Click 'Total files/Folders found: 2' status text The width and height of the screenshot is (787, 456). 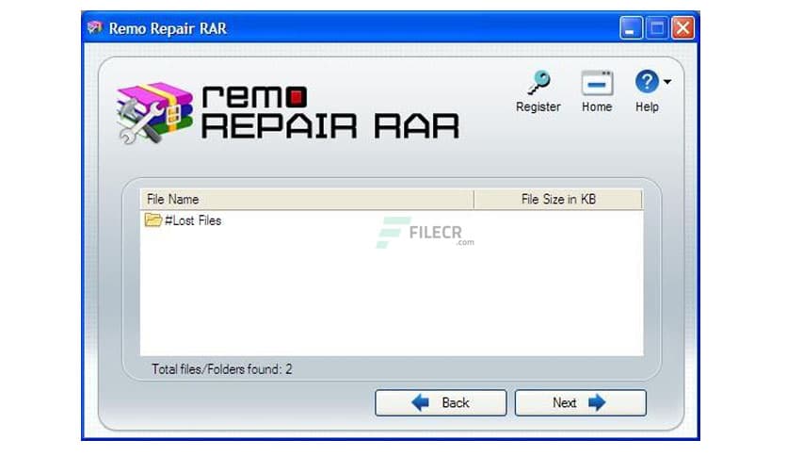pos(222,369)
